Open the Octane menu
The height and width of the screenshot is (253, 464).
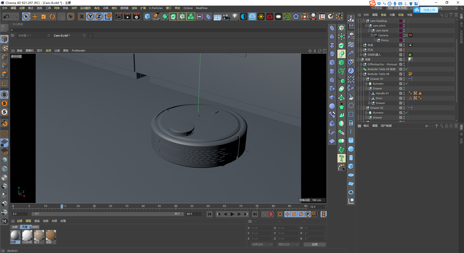point(188,8)
